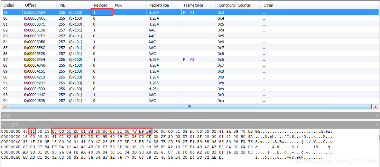Select packet row with index 88

(191, 65)
